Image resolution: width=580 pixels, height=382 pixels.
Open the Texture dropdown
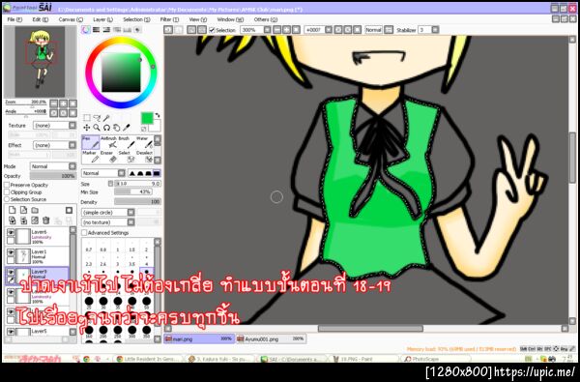[54, 126]
